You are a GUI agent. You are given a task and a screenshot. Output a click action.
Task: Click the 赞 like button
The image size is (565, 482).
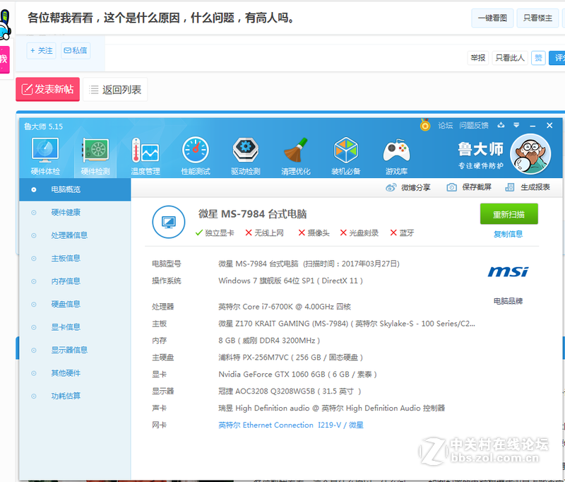pos(538,58)
